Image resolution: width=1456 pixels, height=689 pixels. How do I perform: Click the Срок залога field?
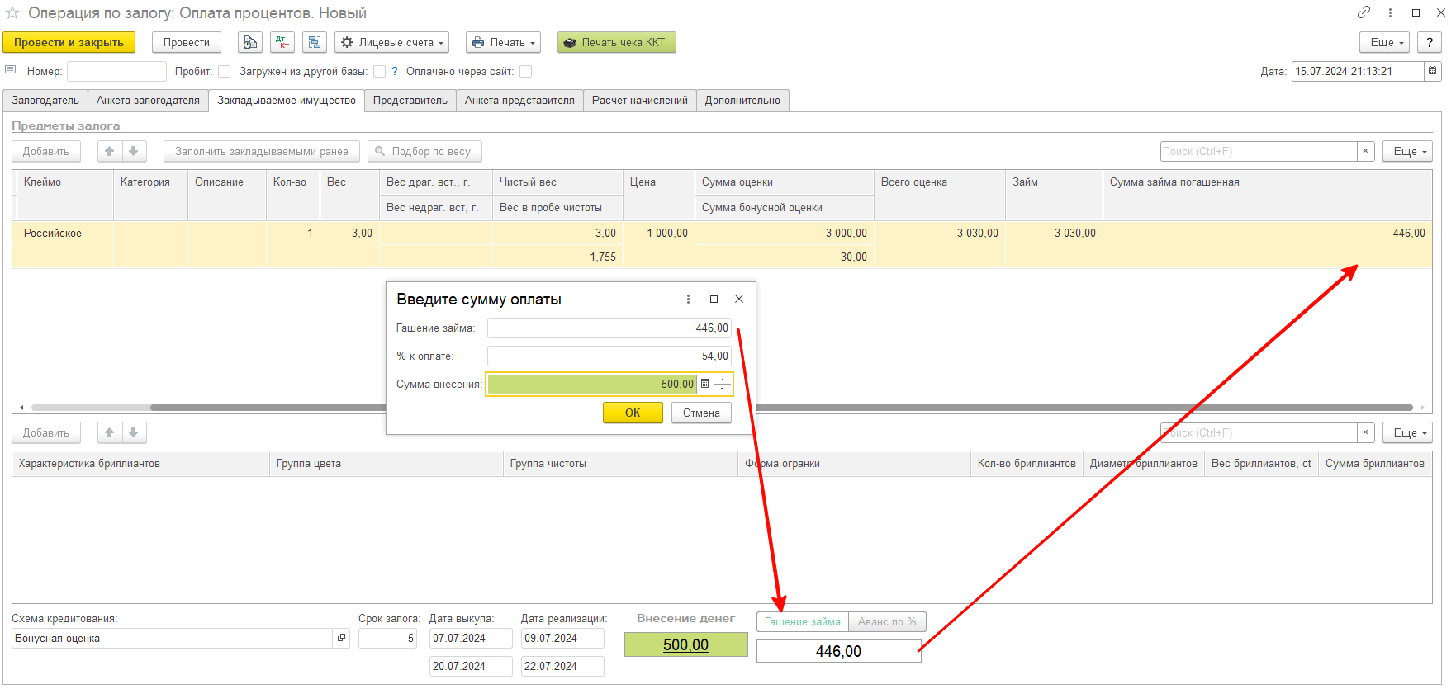point(387,638)
